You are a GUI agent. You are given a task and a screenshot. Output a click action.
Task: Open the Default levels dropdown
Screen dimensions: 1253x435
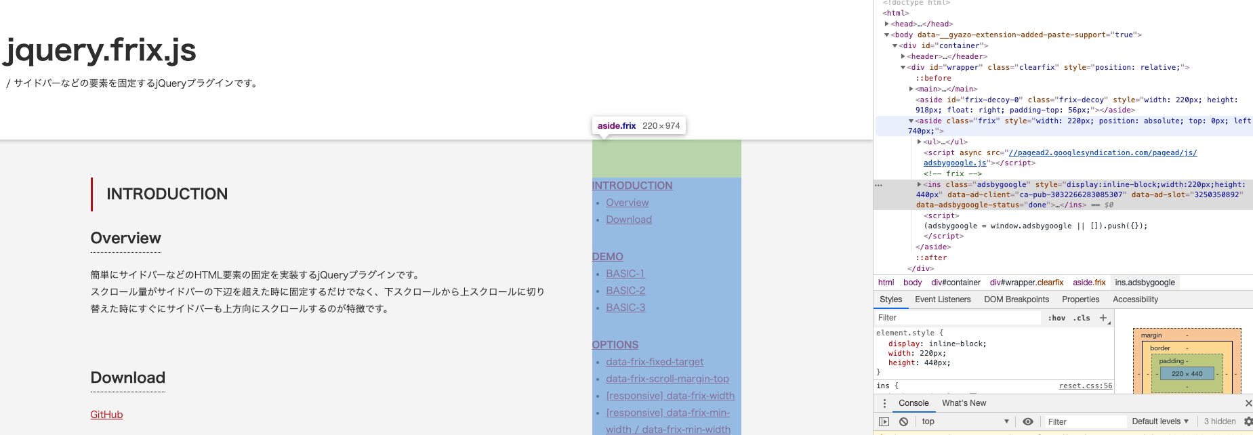(1159, 421)
